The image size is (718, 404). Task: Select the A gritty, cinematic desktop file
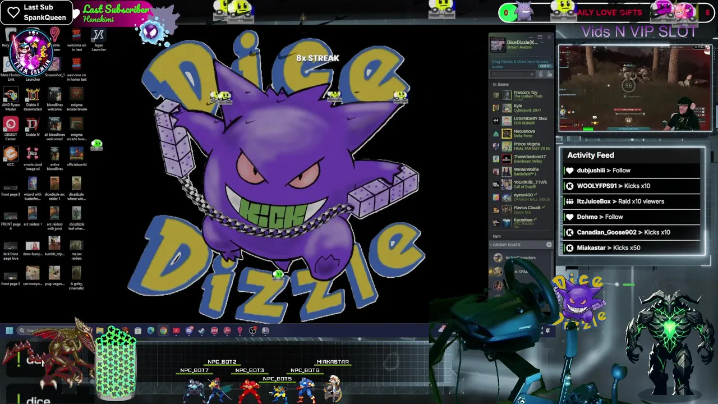[x=76, y=277]
